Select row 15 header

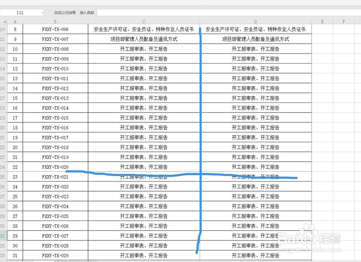[x=3, y=79]
